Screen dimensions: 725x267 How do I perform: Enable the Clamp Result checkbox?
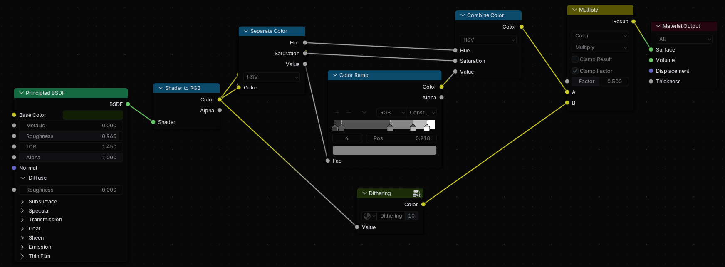(575, 59)
